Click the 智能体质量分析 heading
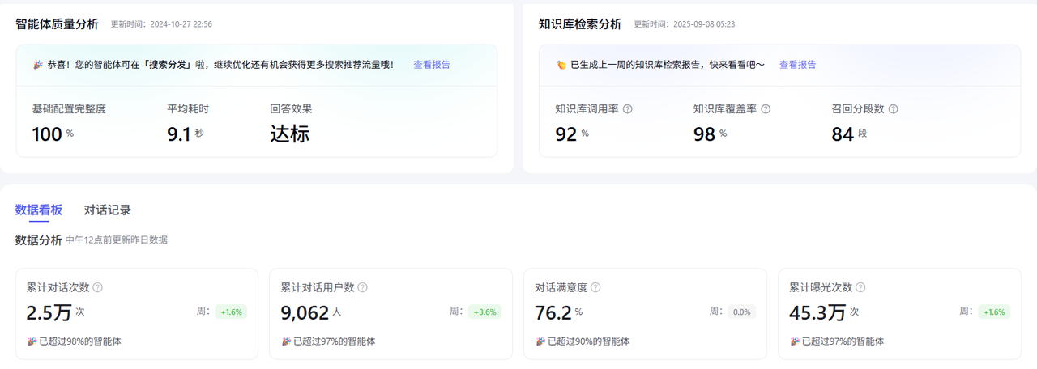This screenshot has height=369, width=1037. click(57, 24)
